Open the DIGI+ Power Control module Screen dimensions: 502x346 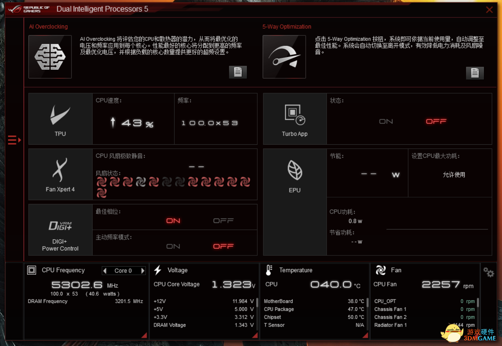[60, 230]
